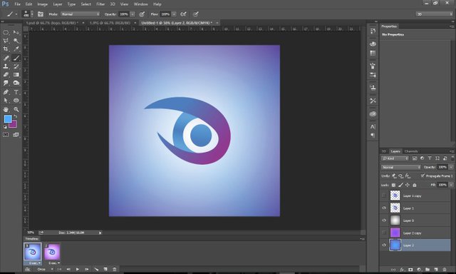
Task: Open the Once looping options
Action: pos(44,269)
